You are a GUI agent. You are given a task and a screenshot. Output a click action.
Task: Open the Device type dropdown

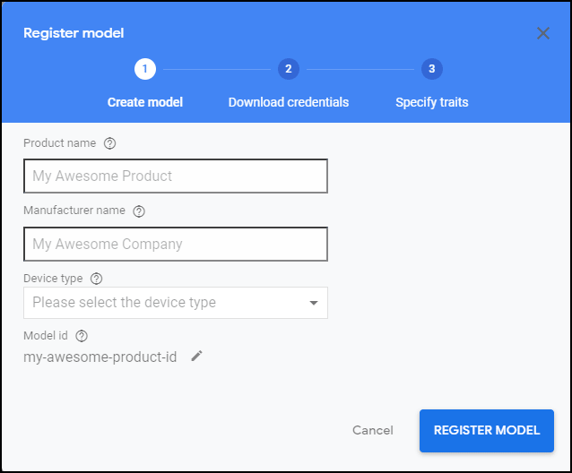pyautogui.click(x=176, y=303)
